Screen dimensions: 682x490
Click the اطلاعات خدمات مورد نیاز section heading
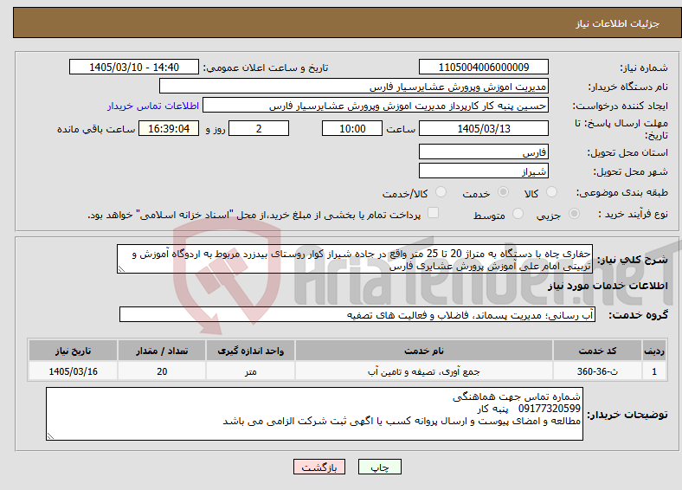click(x=608, y=286)
